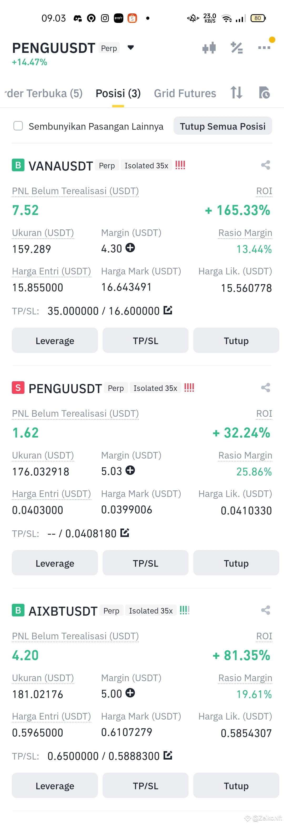Tap Leverage button for VANAUSDT
Image resolution: width=284 pixels, height=824 pixels.
click(x=55, y=340)
